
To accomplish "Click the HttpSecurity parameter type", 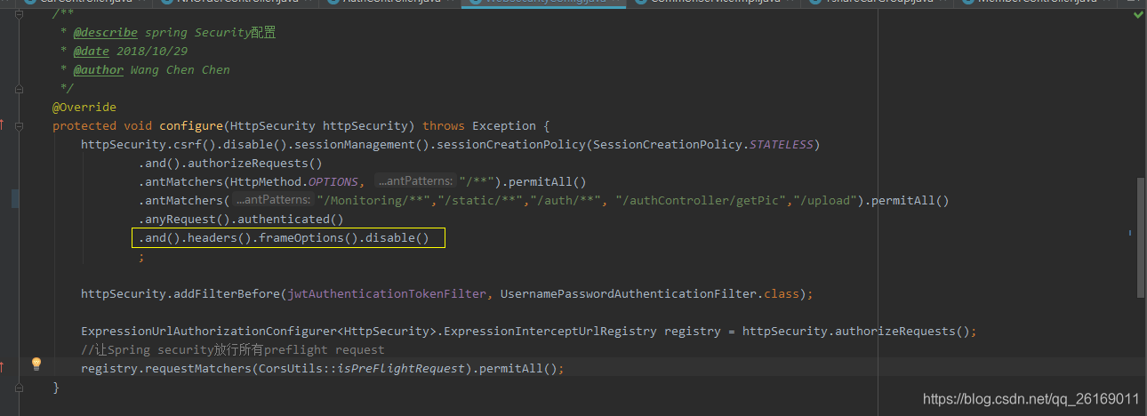I will tap(273, 125).
